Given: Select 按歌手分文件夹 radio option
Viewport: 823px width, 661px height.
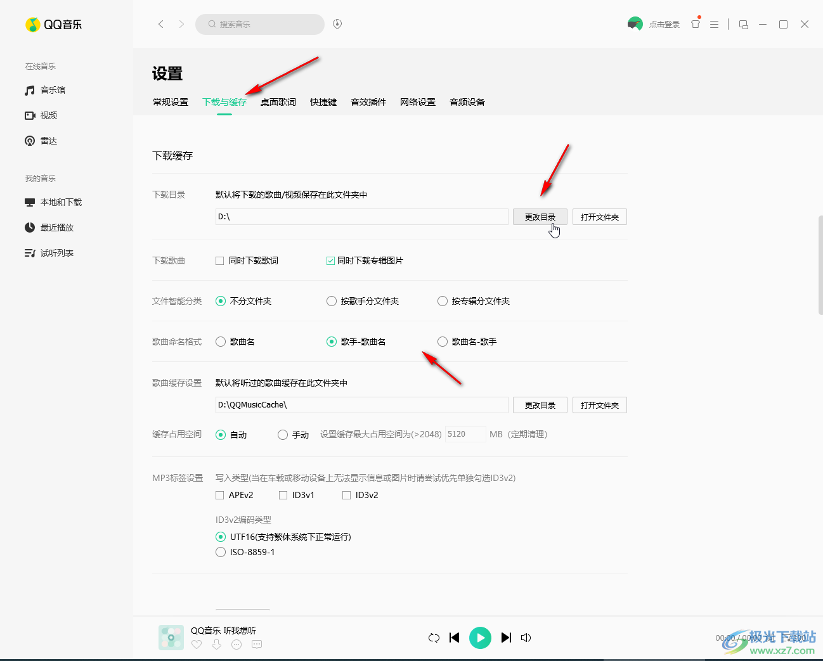Looking at the screenshot, I should (332, 301).
